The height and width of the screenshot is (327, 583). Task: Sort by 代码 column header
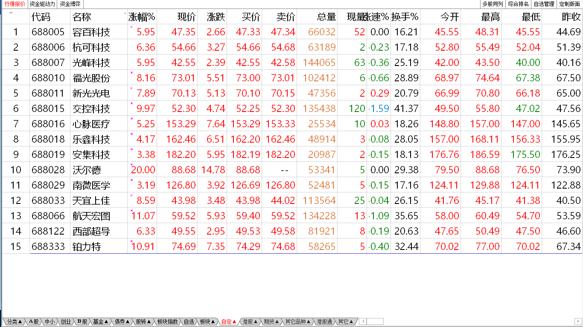click(x=41, y=17)
